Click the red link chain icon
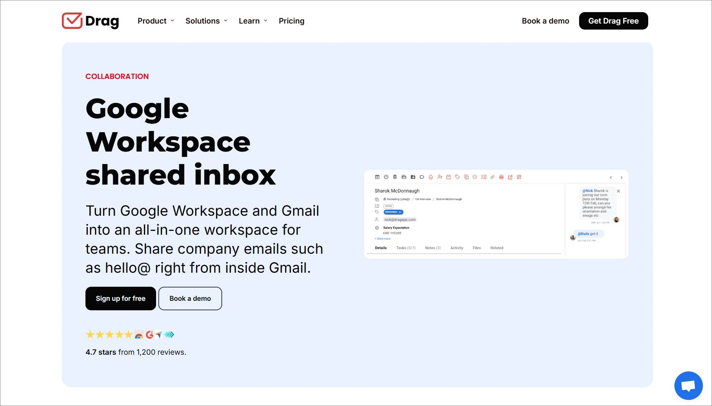The width and height of the screenshot is (712, 406). click(493, 177)
